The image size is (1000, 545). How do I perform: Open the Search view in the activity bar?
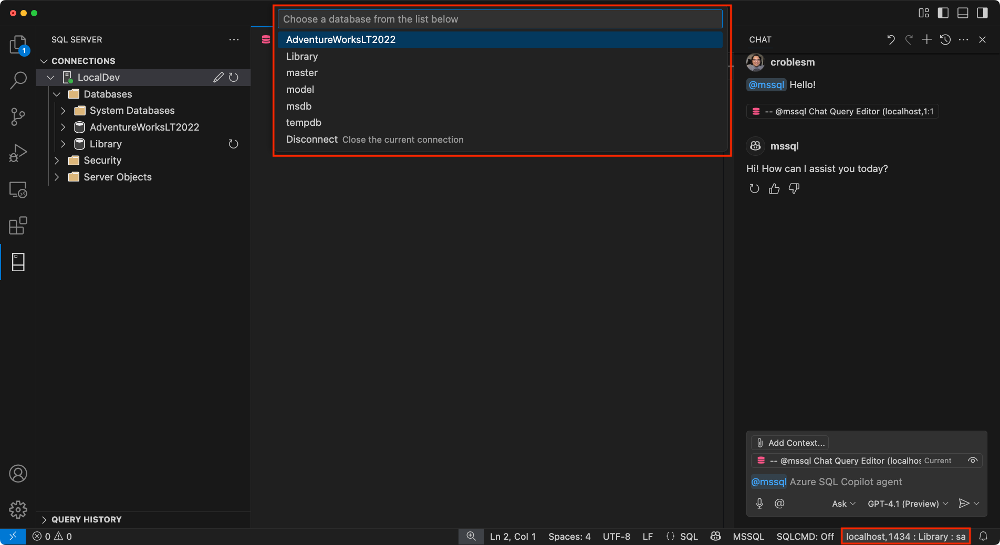click(x=18, y=80)
